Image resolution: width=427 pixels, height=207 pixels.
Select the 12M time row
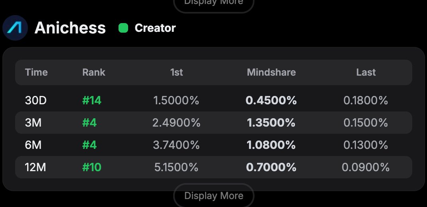(36, 167)
